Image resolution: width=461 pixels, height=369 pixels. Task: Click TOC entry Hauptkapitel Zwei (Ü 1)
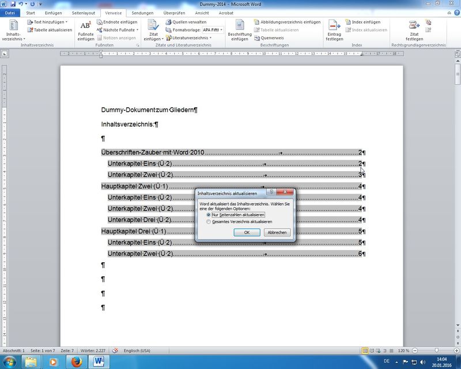[134, 186]
